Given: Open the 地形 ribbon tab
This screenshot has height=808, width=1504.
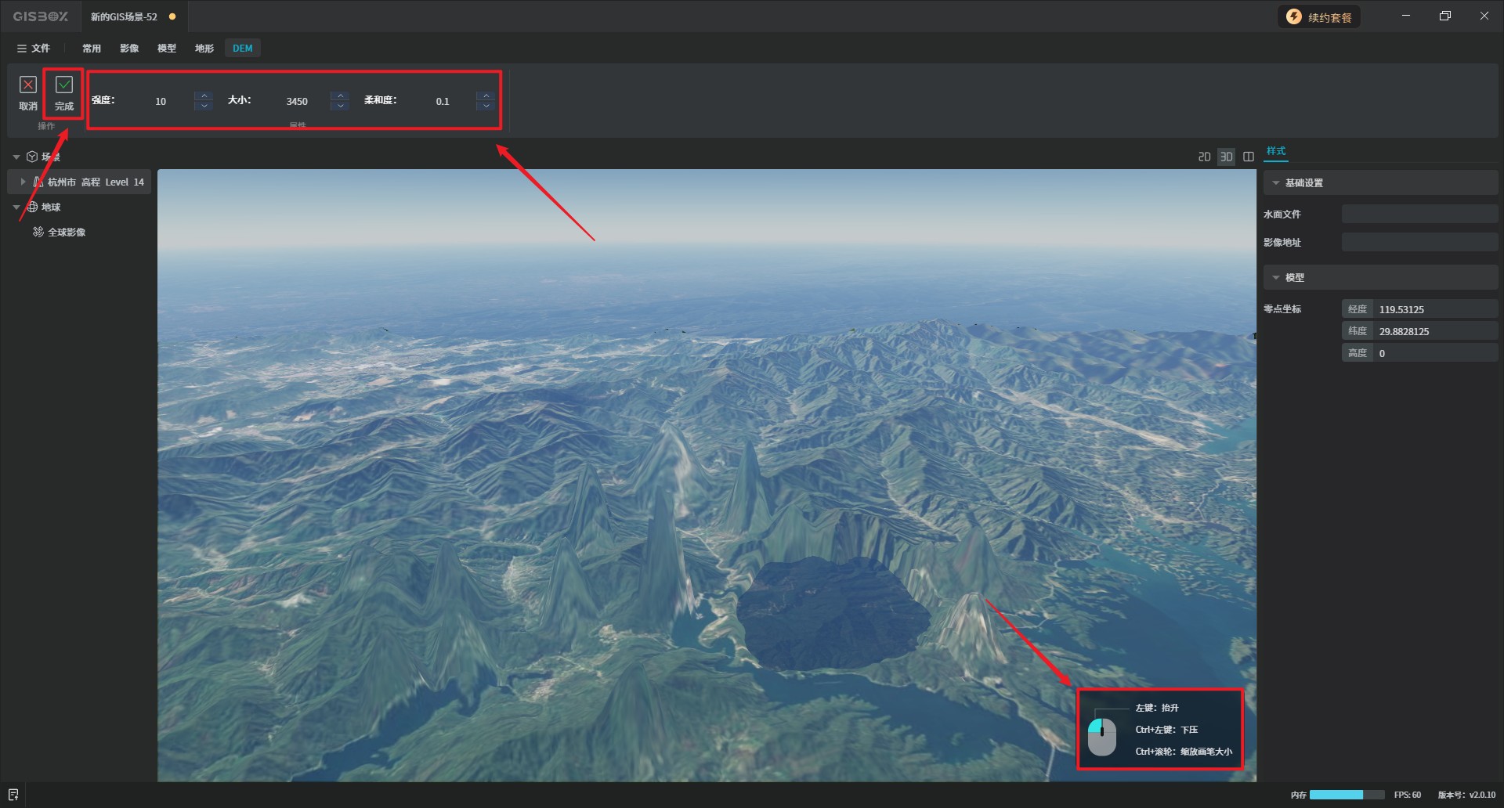Looking at the screenshot, I should (x=204, y=49).
